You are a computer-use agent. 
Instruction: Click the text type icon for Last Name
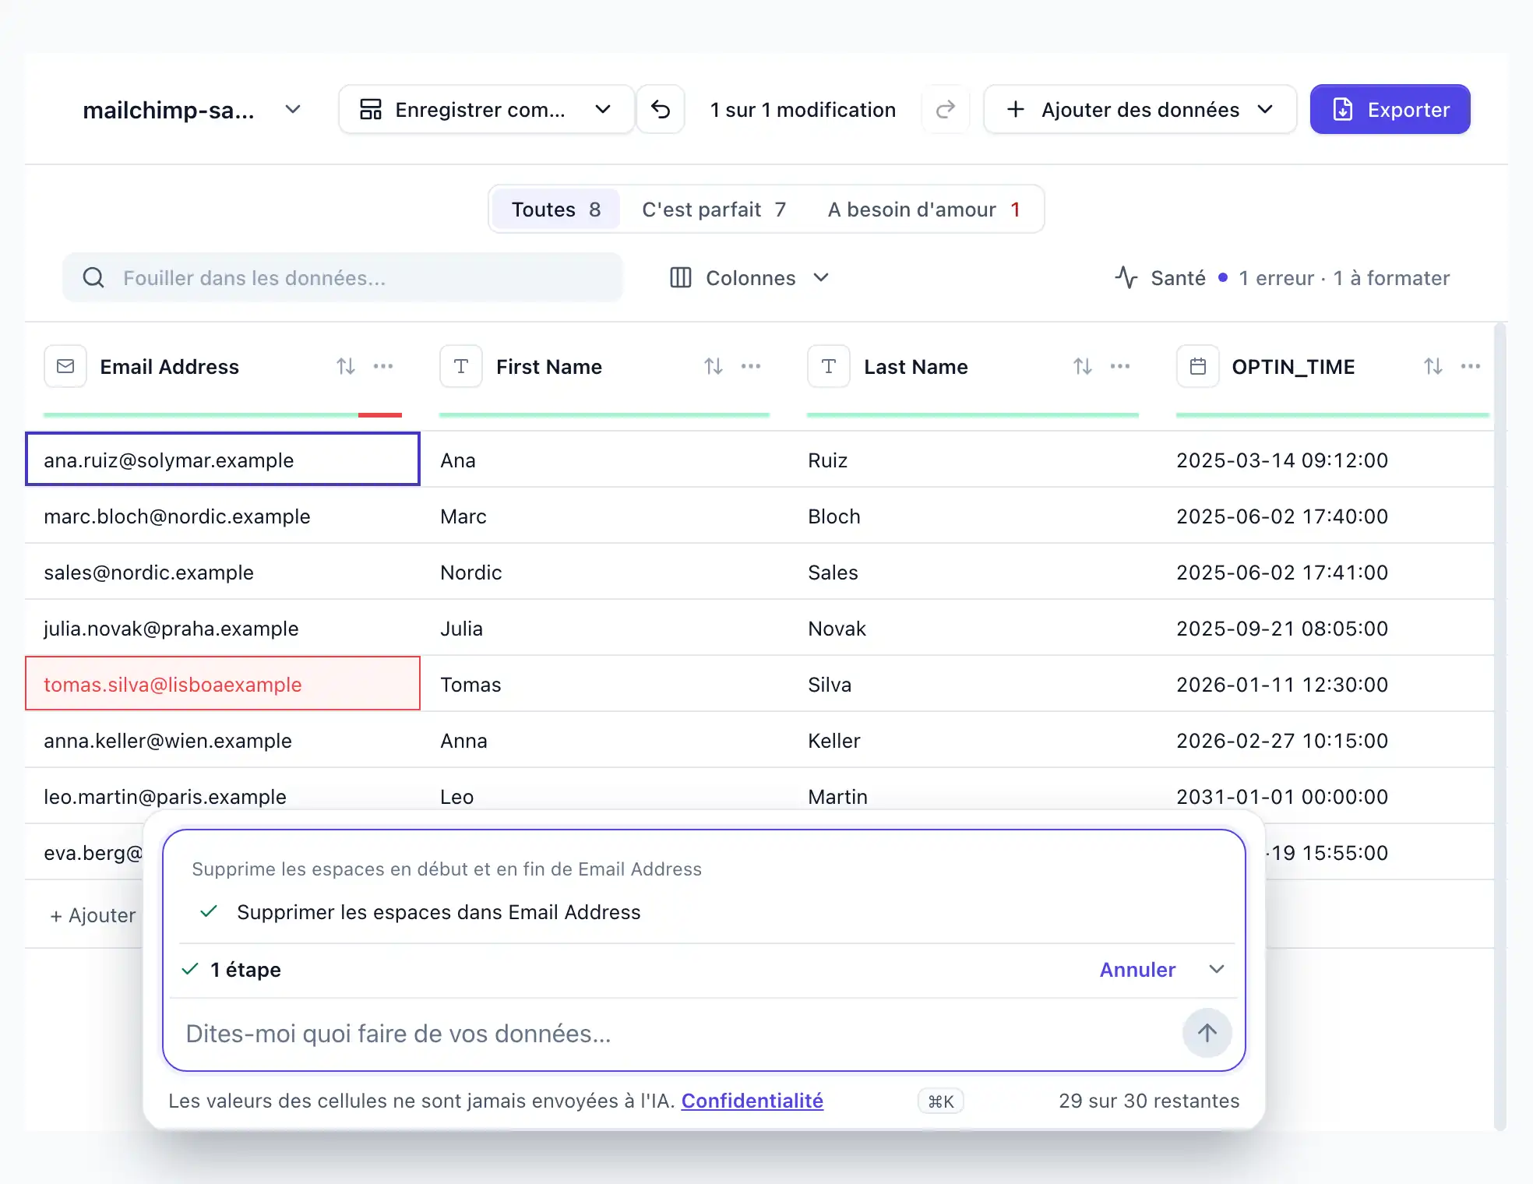[x=829, y=366]
